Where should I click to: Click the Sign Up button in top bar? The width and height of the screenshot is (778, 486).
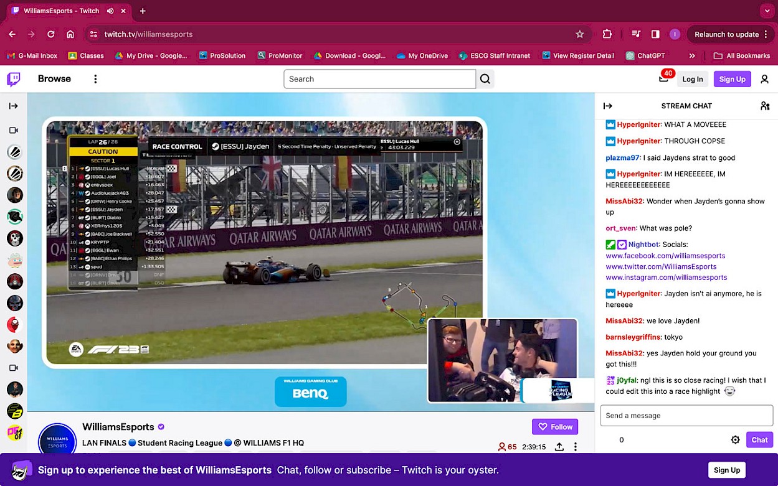[732, 79]
